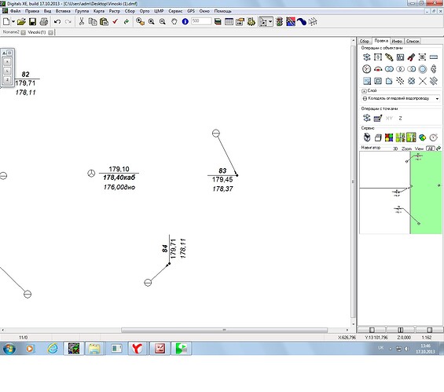The height and width of the screenshot is (392, 444).
Task: Open the Колодязь layer dropdown
Action: 401,98
